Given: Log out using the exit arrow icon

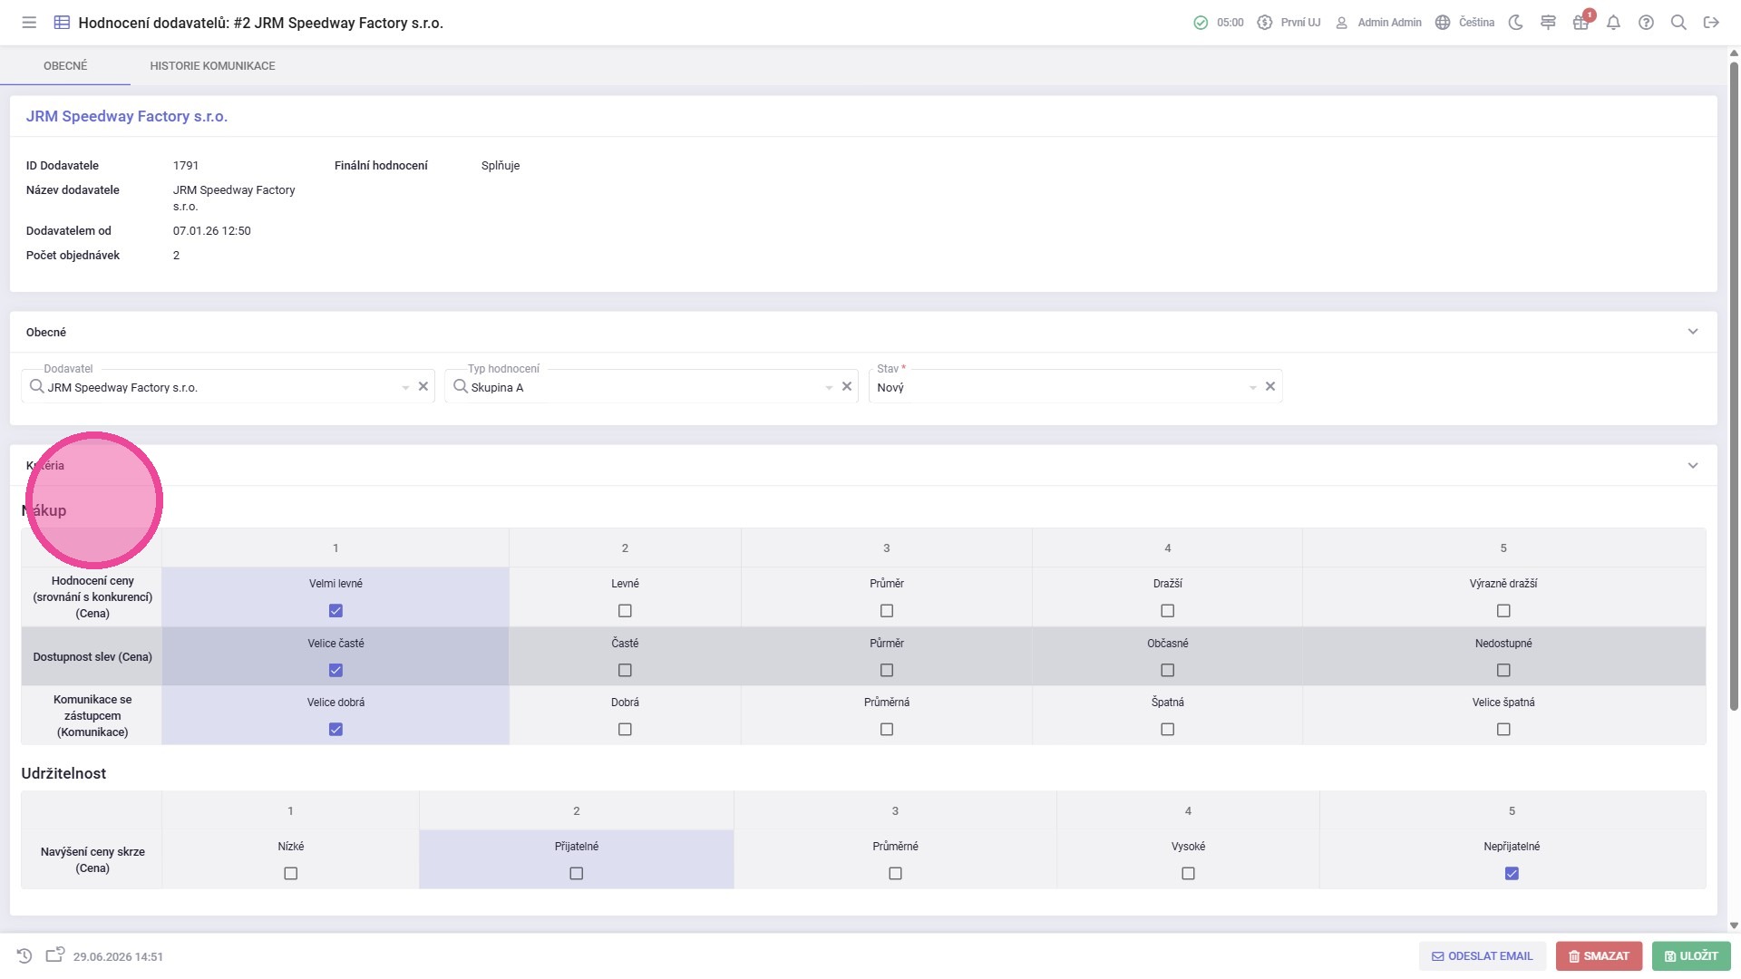Looking at the screenshot, I should 1711,23.
